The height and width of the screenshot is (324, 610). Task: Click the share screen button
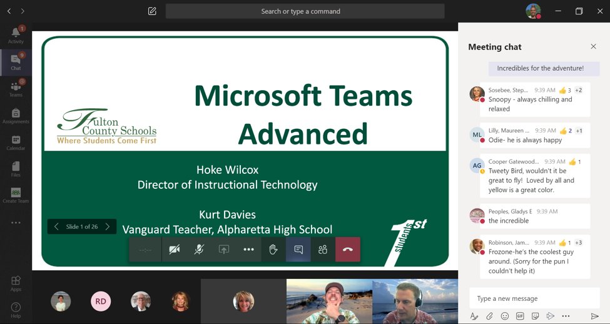224,250
